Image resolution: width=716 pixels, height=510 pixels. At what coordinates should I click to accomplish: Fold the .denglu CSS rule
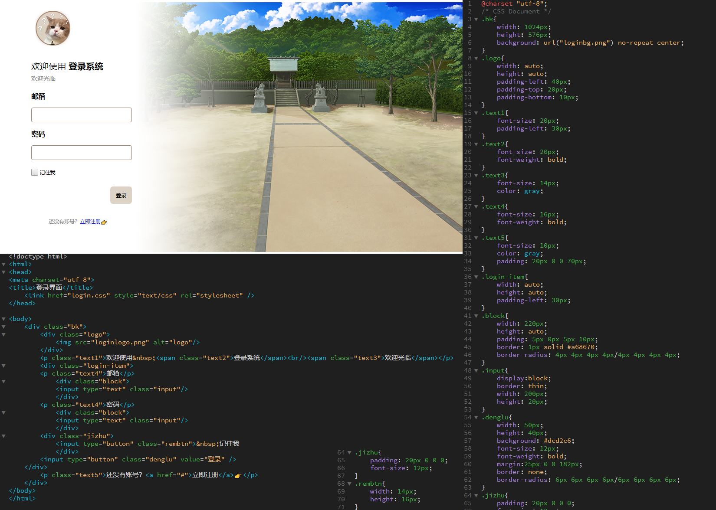(x=476, y=418)
